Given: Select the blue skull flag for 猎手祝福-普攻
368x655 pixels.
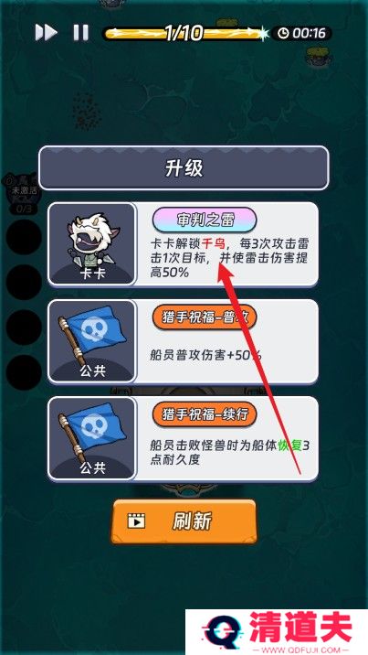Looking at the screenshot, I should click(x=92, y=341).
